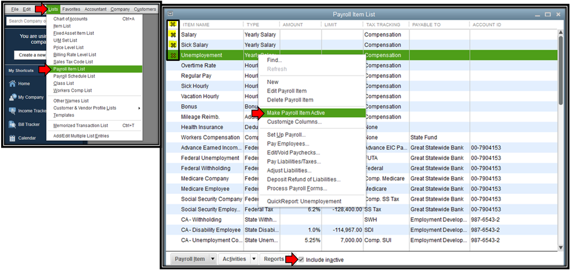Select the Regular Pay row

tap(362, 76)
